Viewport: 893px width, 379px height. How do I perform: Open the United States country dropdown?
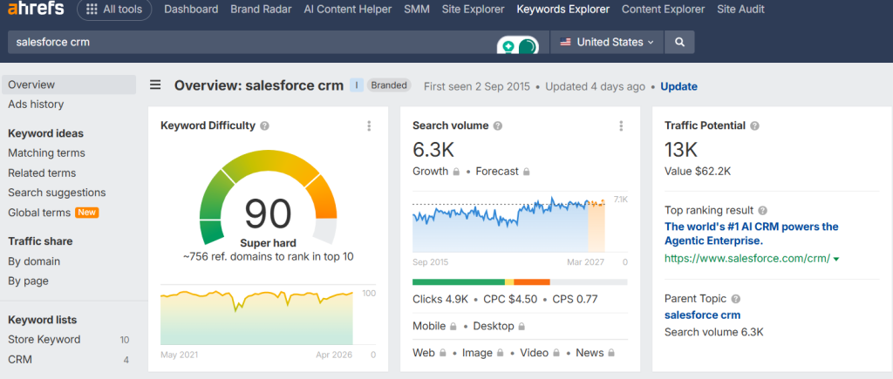pos(607,42)
